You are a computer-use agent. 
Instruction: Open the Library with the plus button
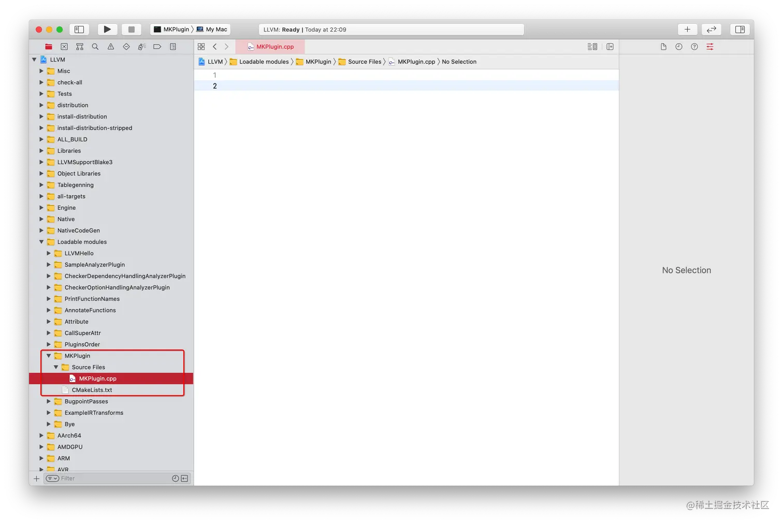[687, 30]
